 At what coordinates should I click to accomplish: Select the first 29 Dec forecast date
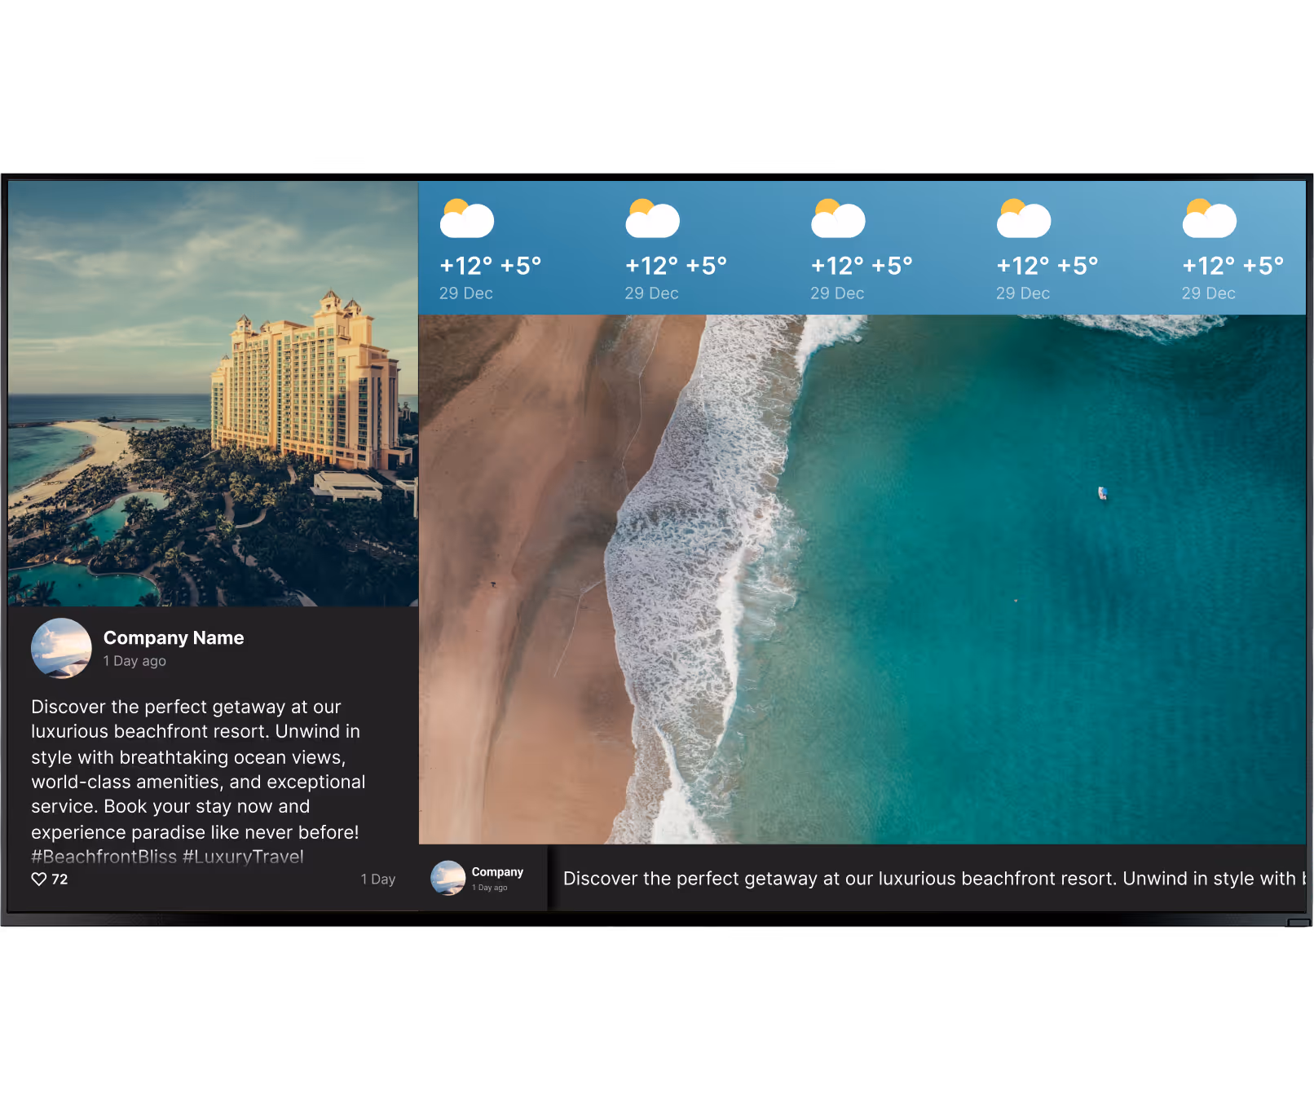pos(465,293)
